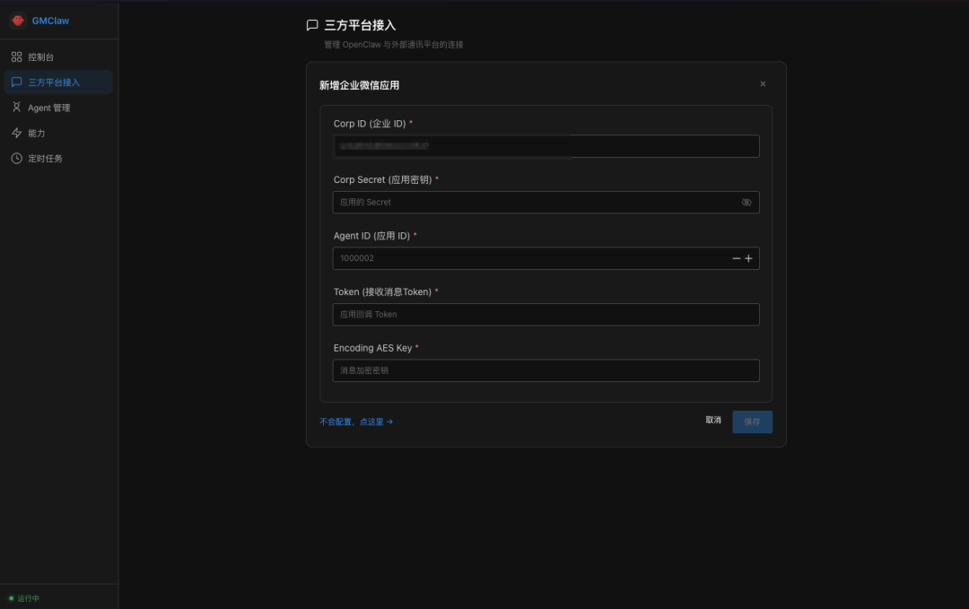Increase Agent ID with plus button

click(x=748, y=258)
